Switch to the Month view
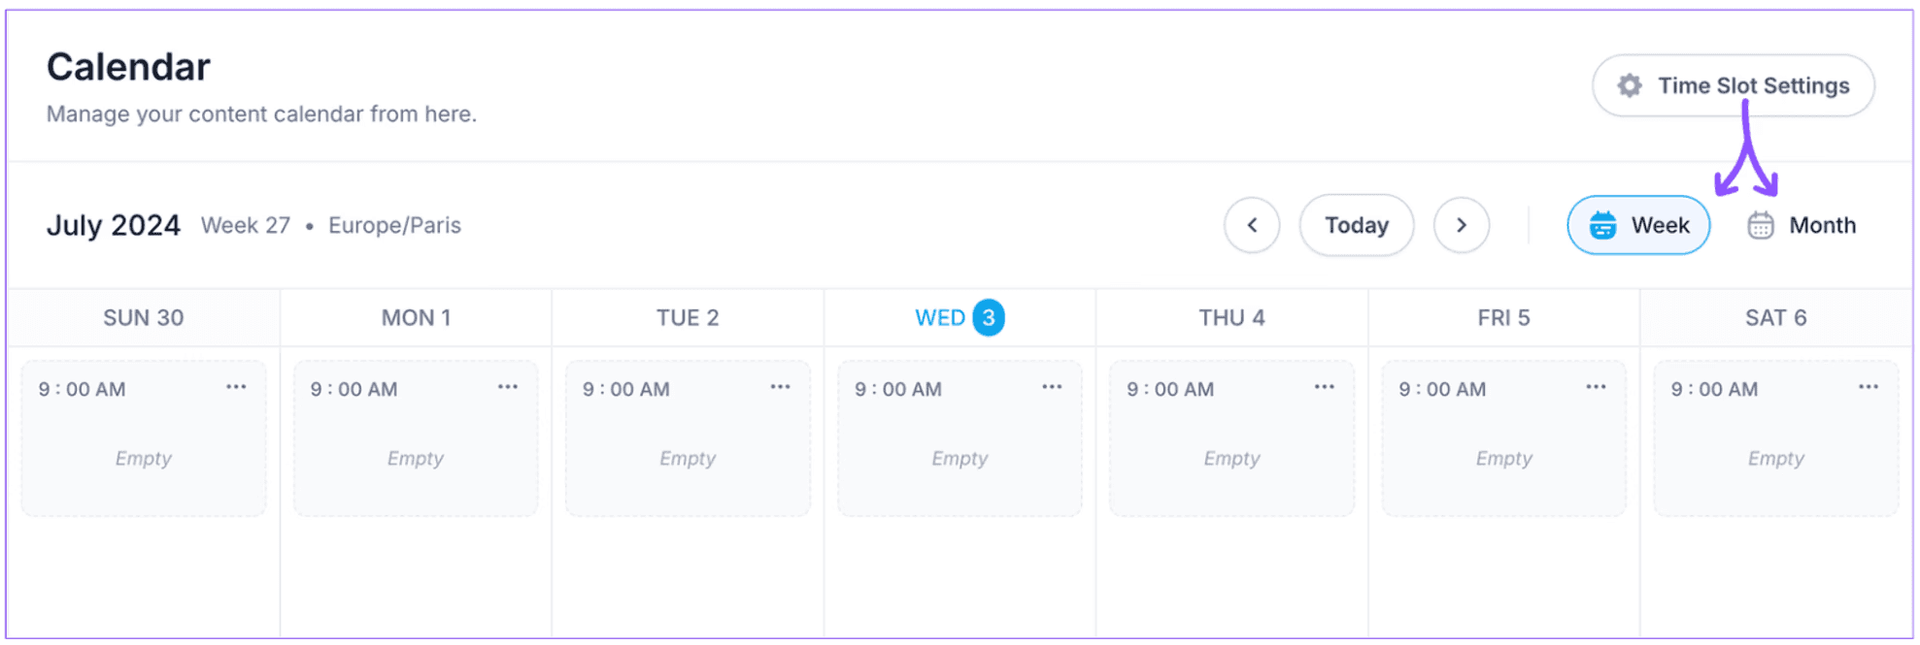The width and height of the screenshot is (1920, 645). pyautogui.click(x=1802, y=225)
